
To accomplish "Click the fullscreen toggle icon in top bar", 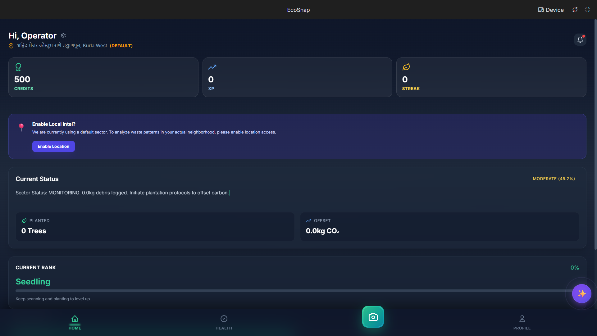I will pos(587,10).
